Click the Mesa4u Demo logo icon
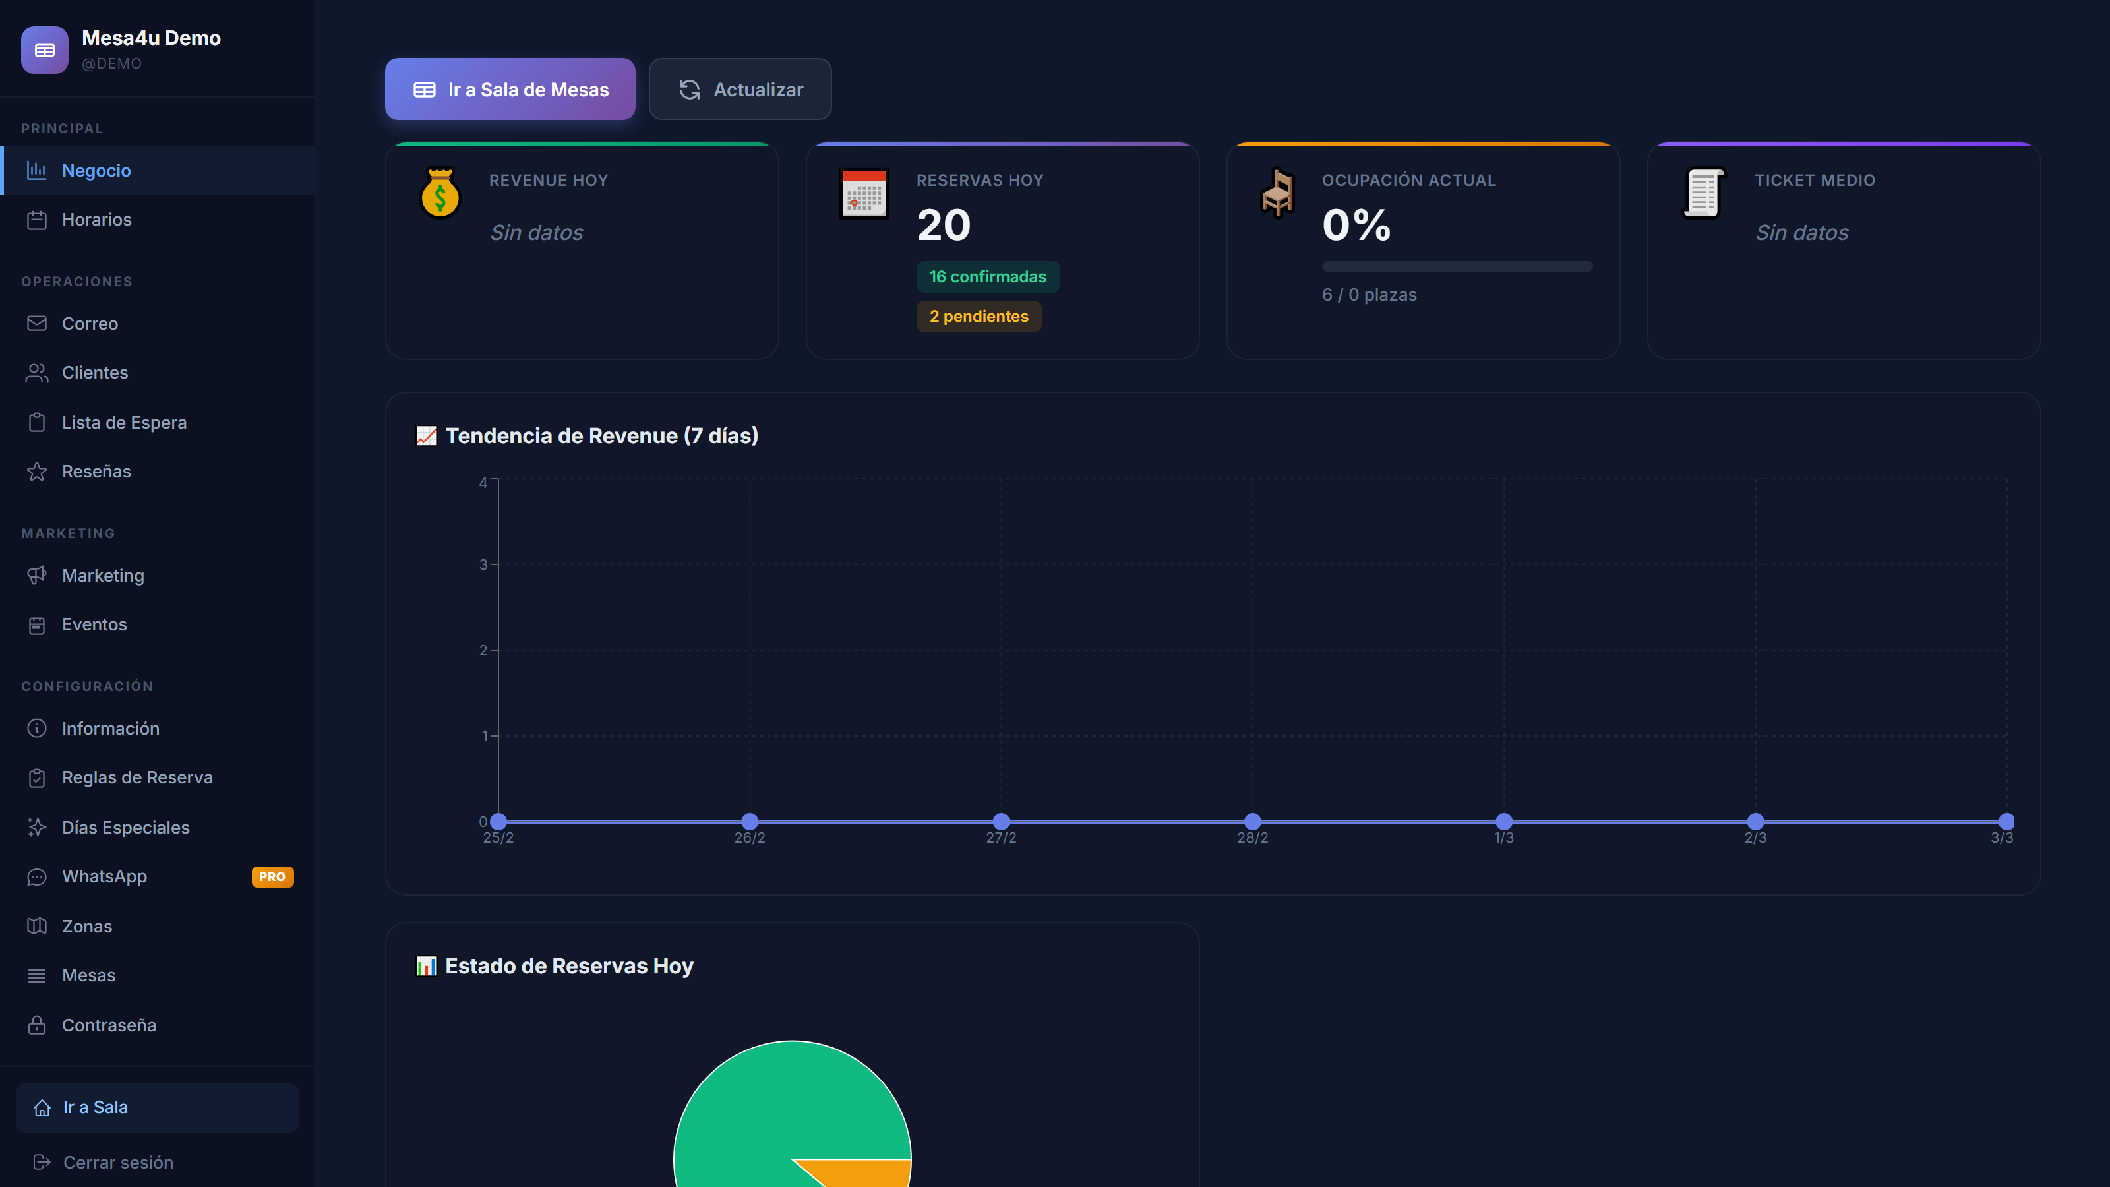2110x1187 pixels. [x=44, y=50]
